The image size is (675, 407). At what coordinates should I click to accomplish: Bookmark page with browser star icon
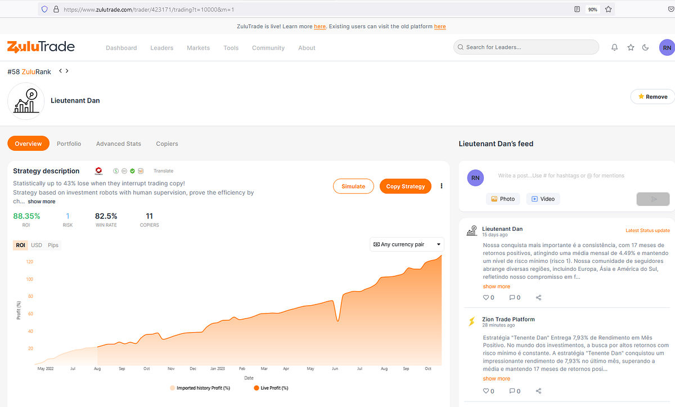click(x=608, y=10)
